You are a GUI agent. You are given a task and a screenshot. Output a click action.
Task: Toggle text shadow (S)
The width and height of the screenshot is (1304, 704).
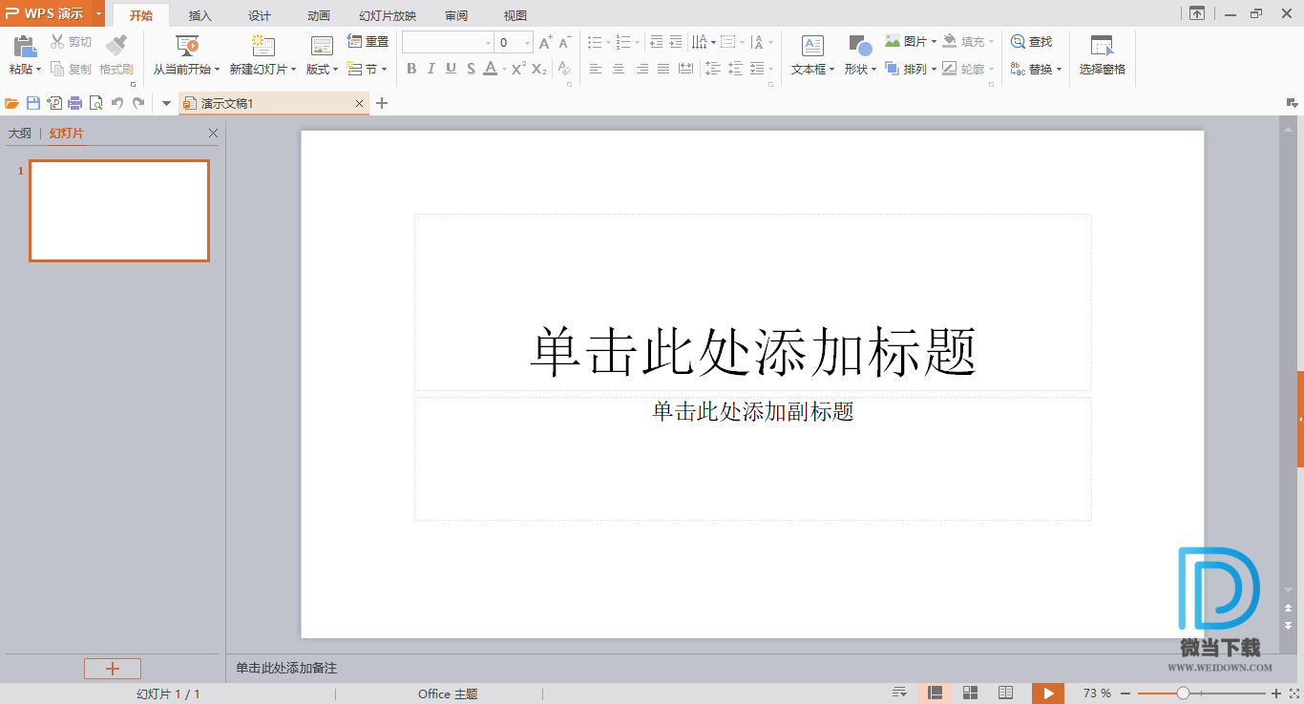pyautogui.click(x=471, y=69)
